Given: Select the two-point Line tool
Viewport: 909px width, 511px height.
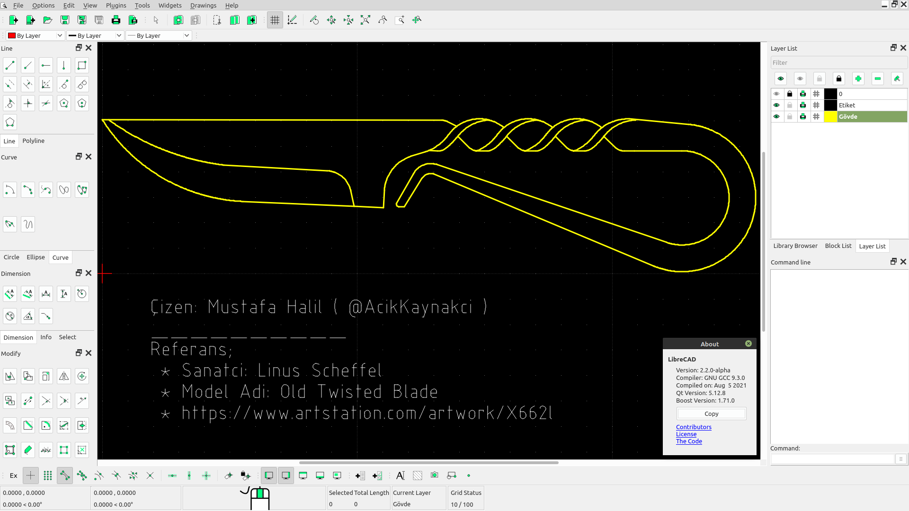Looking at the screenshot, I should [x=10, y=65].
